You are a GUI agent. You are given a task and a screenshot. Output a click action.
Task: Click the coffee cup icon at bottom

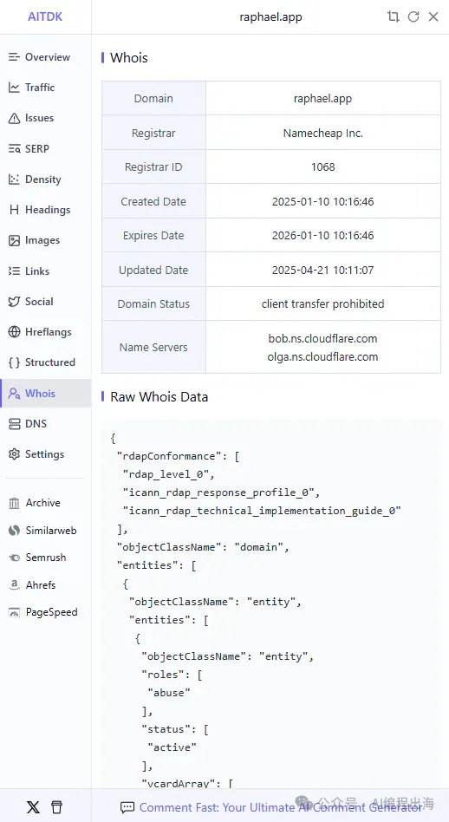(x=56, y=806)
